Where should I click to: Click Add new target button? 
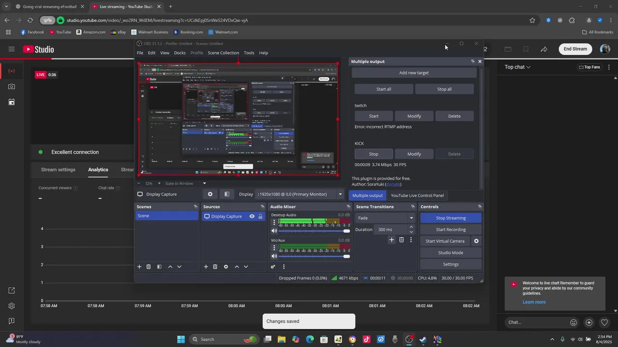414,73
